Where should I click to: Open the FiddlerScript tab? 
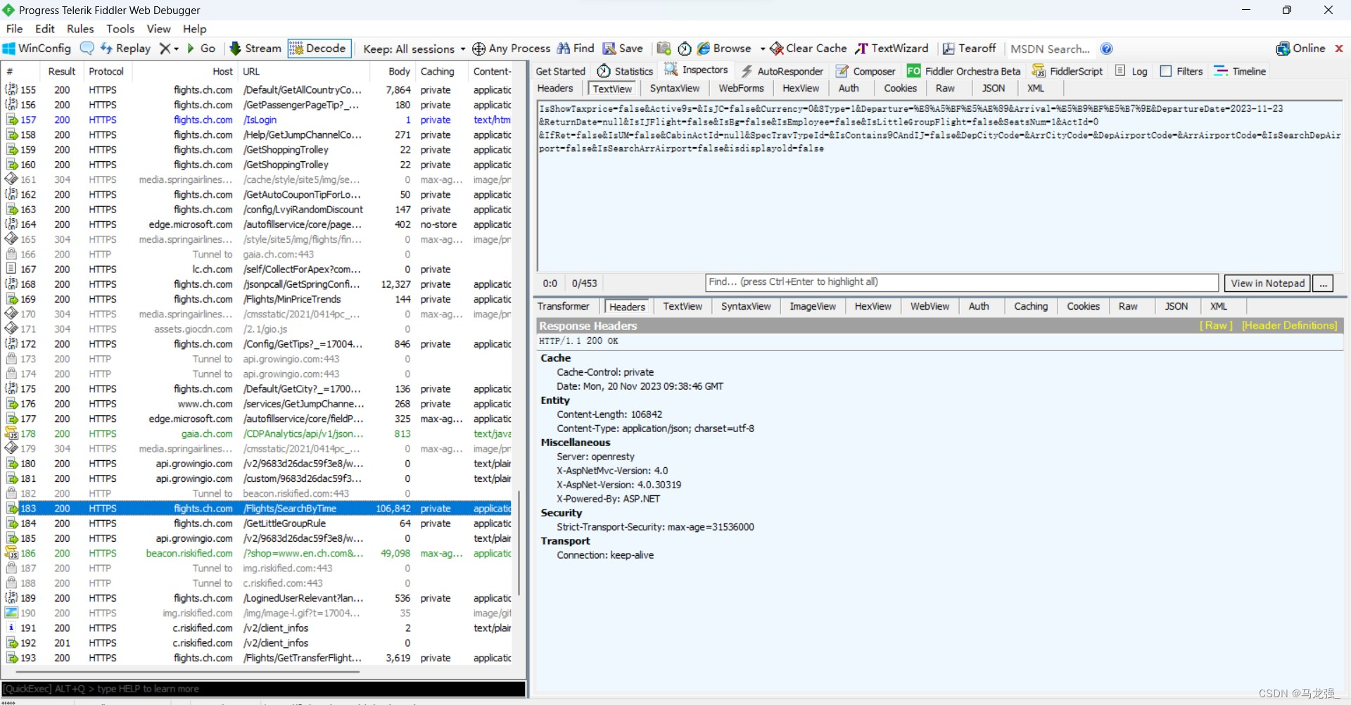point(1067,71)
